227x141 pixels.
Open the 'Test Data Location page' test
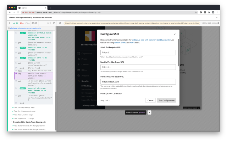coord(23,115)
